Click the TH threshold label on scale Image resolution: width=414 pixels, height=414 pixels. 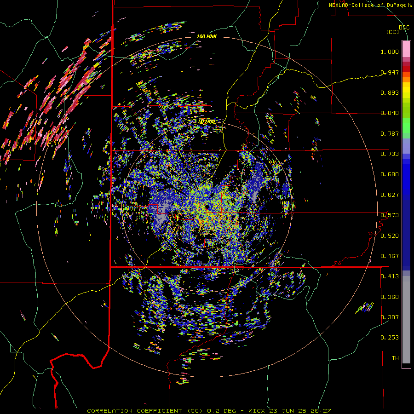(395, 358)
